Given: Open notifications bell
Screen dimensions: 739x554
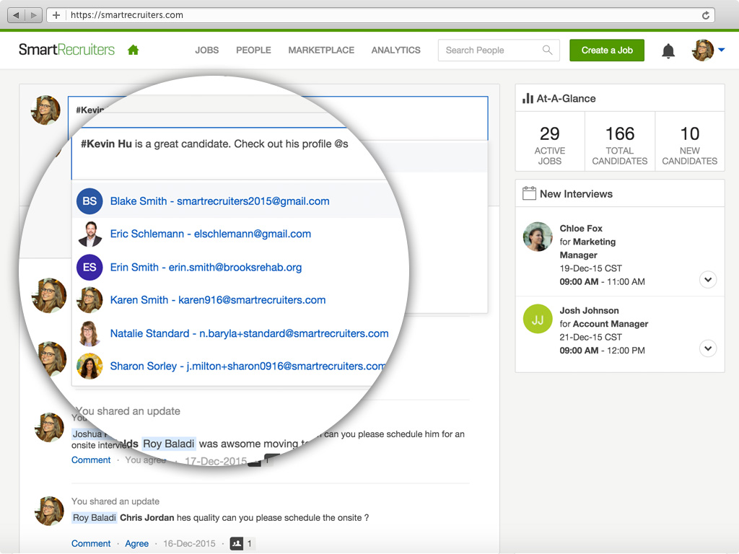Looking at the screenshot, I should (x=668, y=50).
